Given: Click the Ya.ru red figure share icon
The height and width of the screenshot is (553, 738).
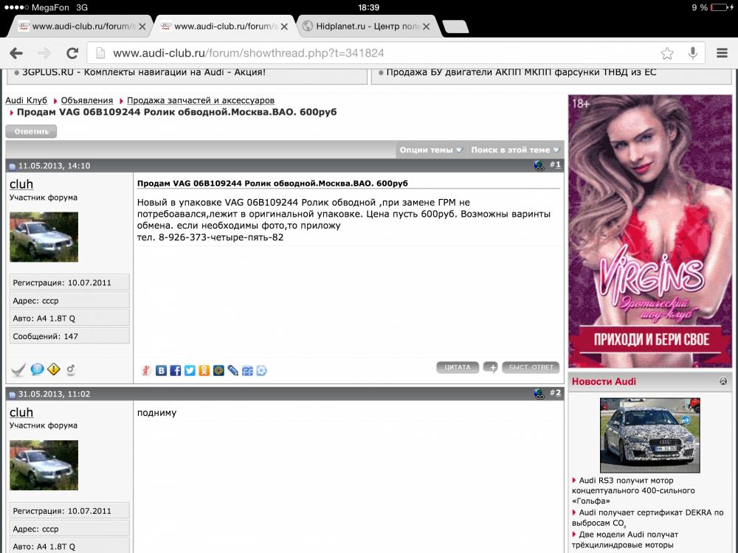Looking at the screenshot, I should pyautogui.click(x=146, y=371).
